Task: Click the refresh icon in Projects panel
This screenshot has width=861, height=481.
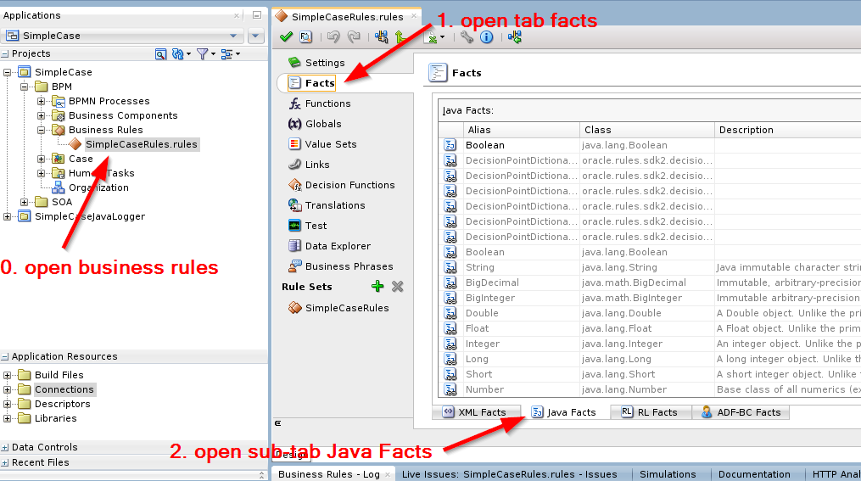Action: pos(178,53)
